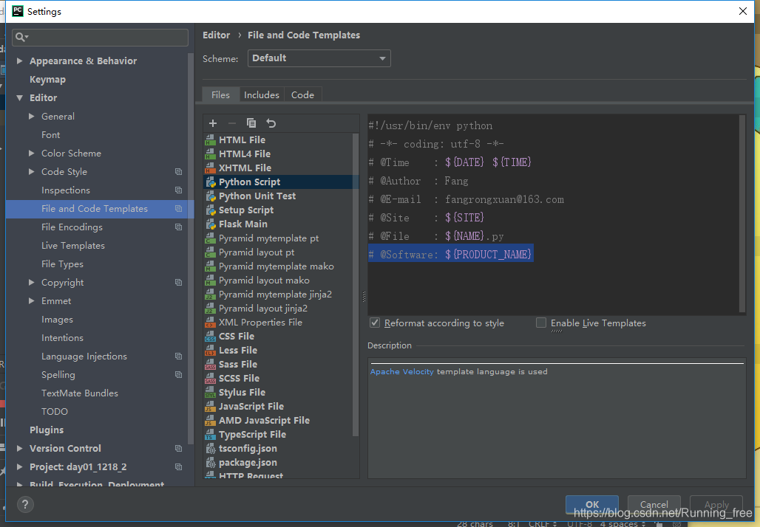Open the Scheme Default dropdown

tap(319, 58)
